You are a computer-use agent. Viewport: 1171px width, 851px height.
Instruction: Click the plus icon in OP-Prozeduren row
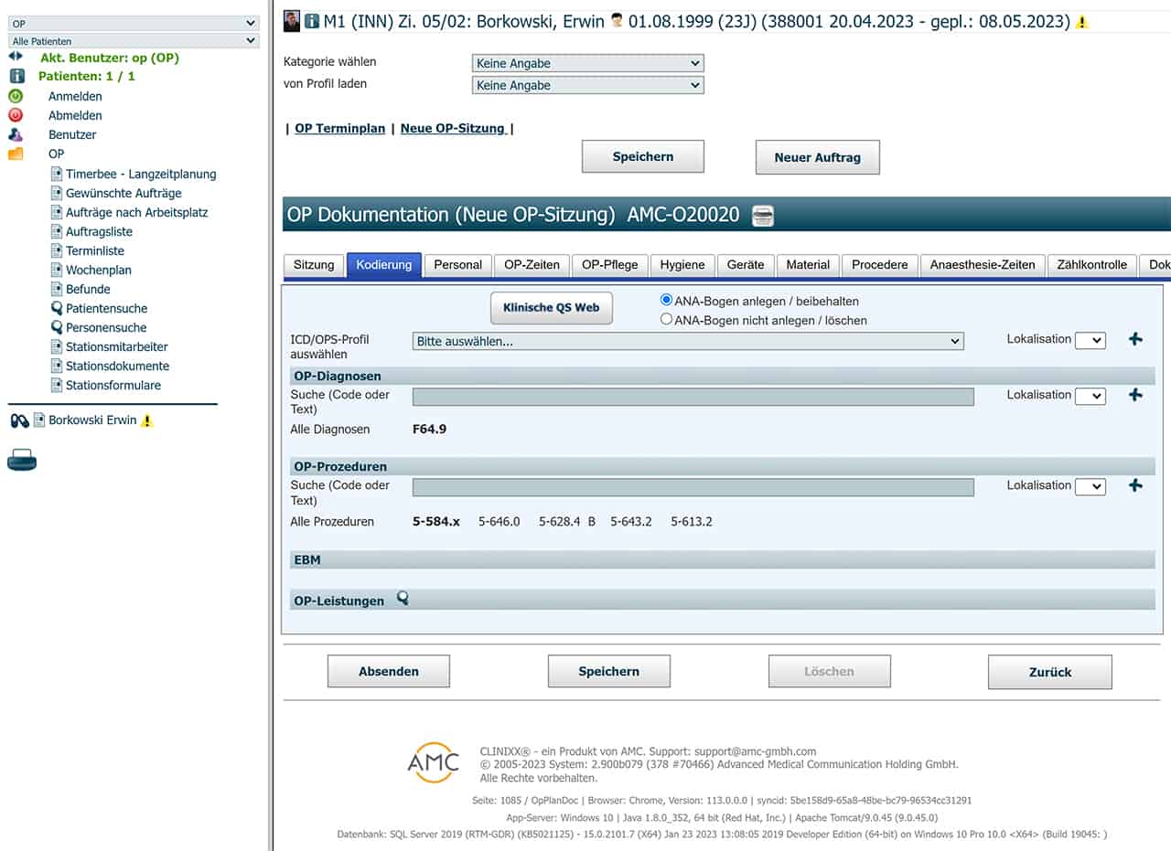coord(1135,485)
